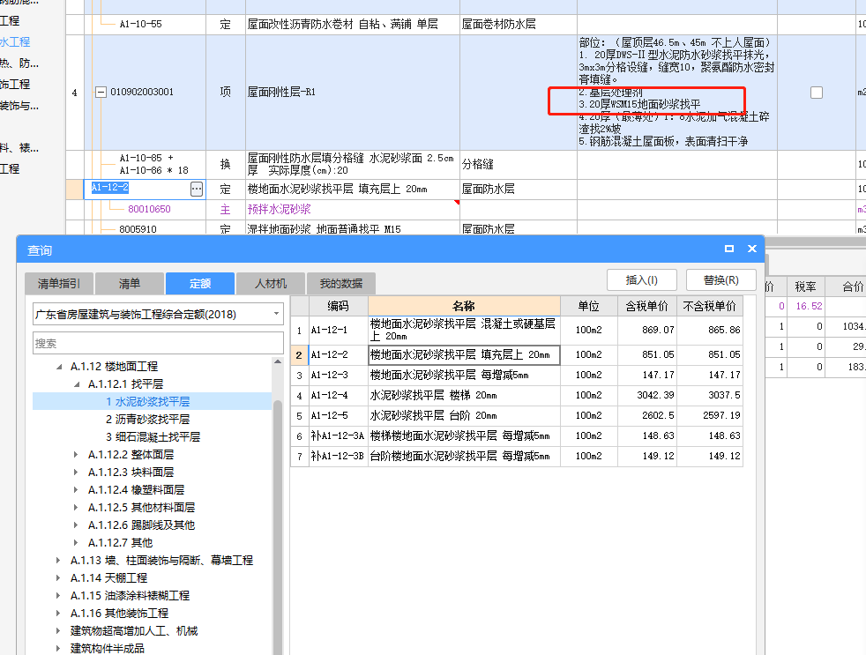Click the 税率 column header
This screenshot has width=866, height=655.
click(x=805, y=287)
